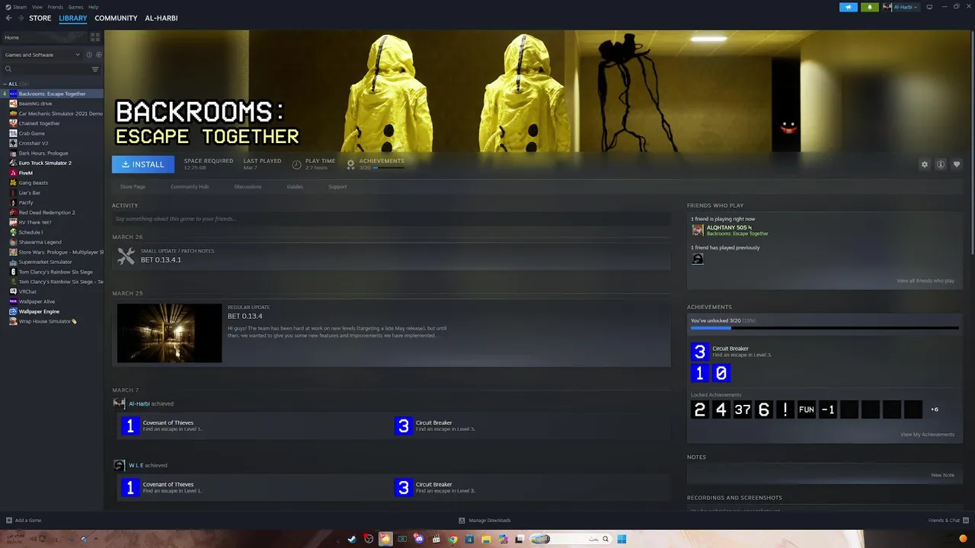Click locked achievement badge -1
Viewport: 975px width, 548px height.
(x=828, y=409)
